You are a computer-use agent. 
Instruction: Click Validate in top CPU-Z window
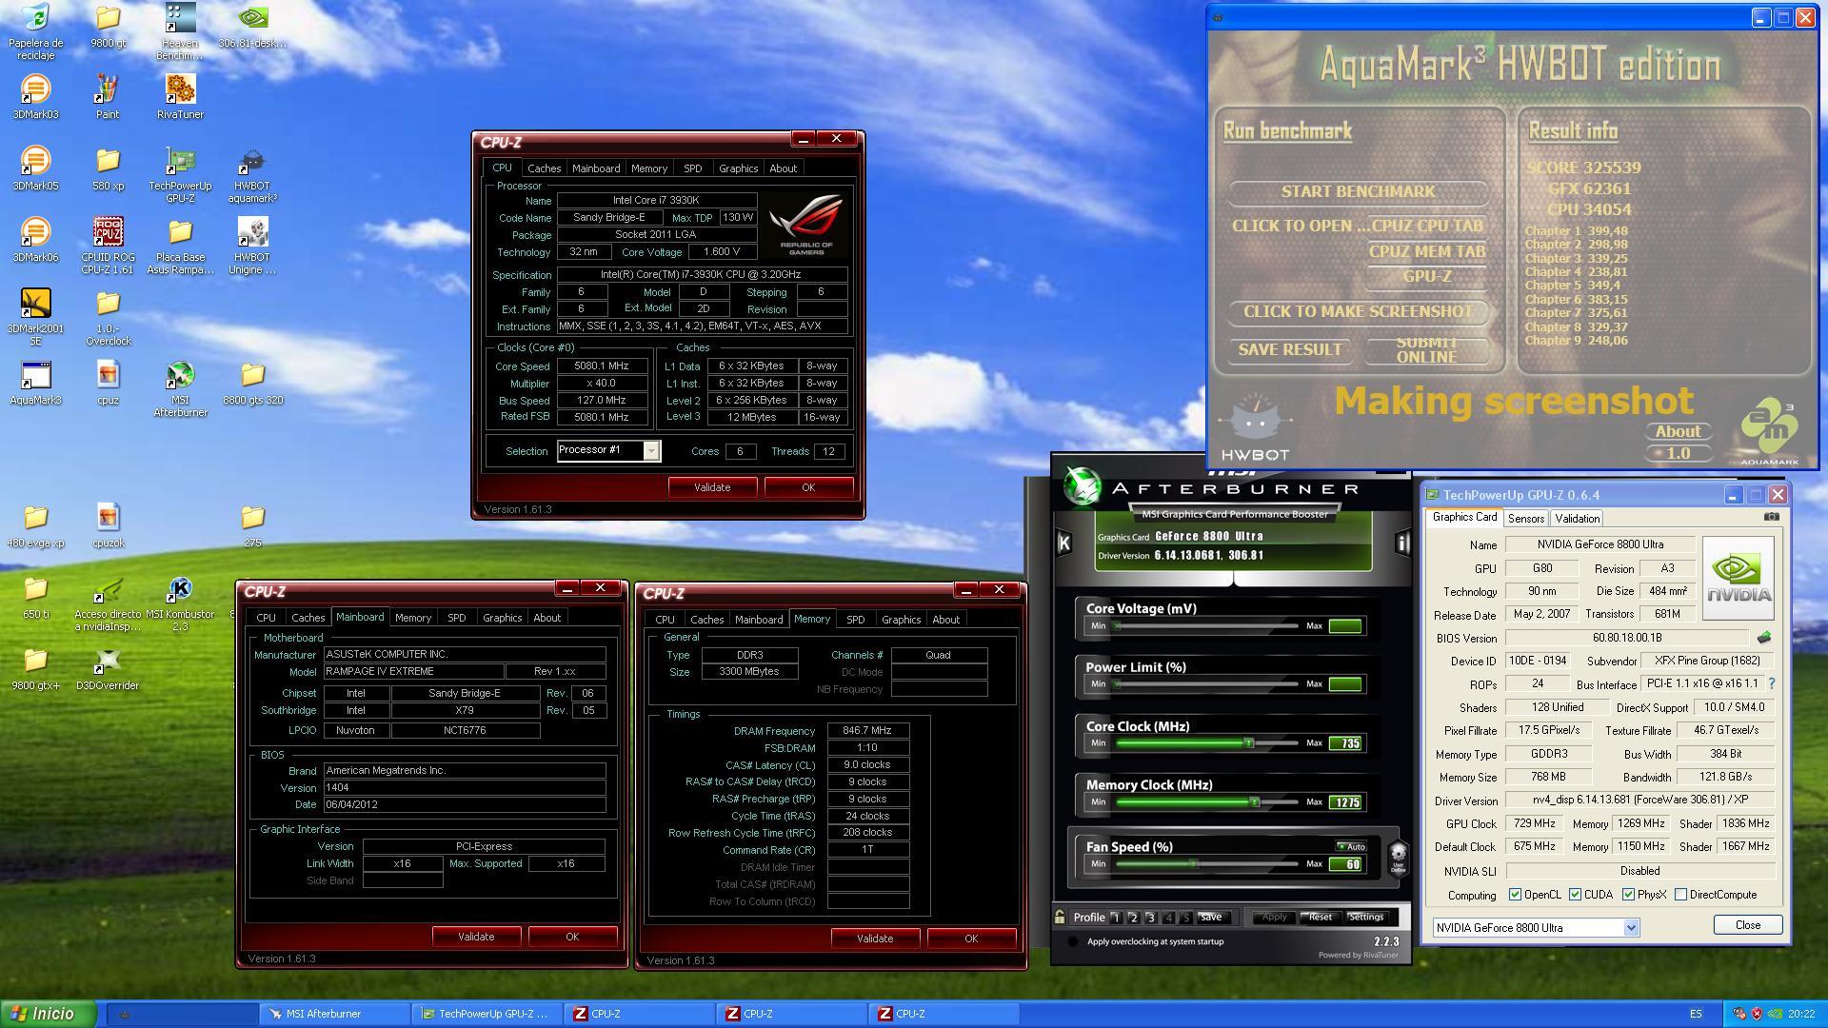coord(712,487)
